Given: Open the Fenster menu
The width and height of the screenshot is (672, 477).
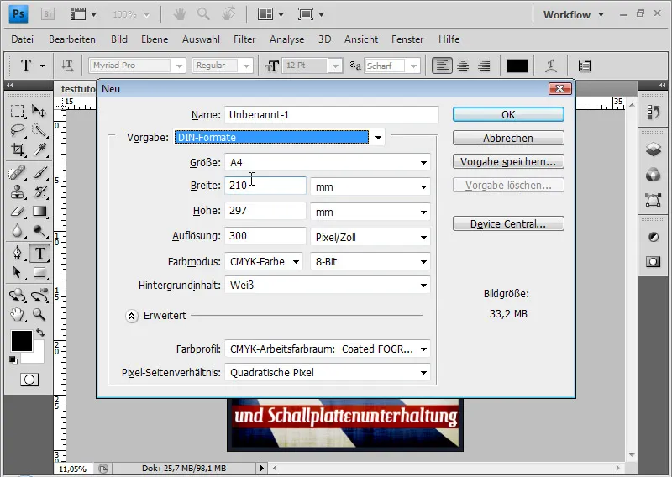Looking at the screenshot, I should 407,39.
